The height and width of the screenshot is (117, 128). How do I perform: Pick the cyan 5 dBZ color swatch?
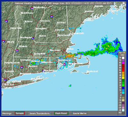(123, 93)
